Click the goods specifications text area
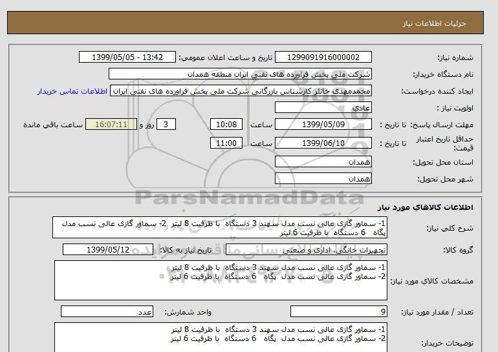The width and height of the screenshot is (498, 352). click(x=221, y=280)
